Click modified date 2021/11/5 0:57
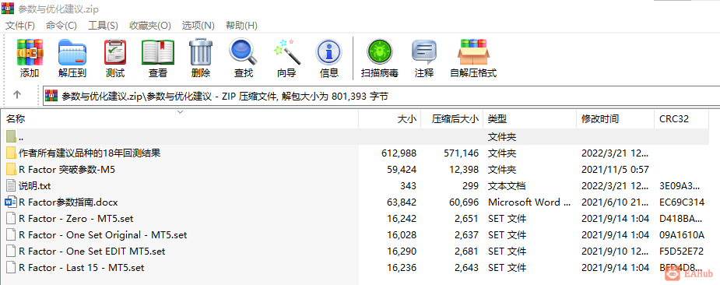This screenshot has height=285, width=720. click(x=615, y=170)
